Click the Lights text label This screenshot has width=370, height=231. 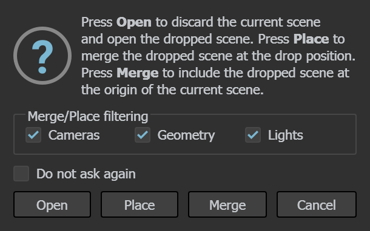coord(286,135)
